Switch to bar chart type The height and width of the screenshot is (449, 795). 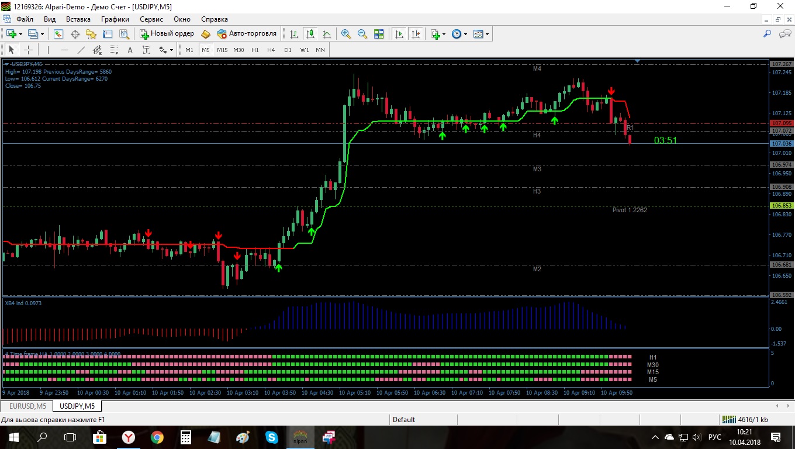point(294,34)
